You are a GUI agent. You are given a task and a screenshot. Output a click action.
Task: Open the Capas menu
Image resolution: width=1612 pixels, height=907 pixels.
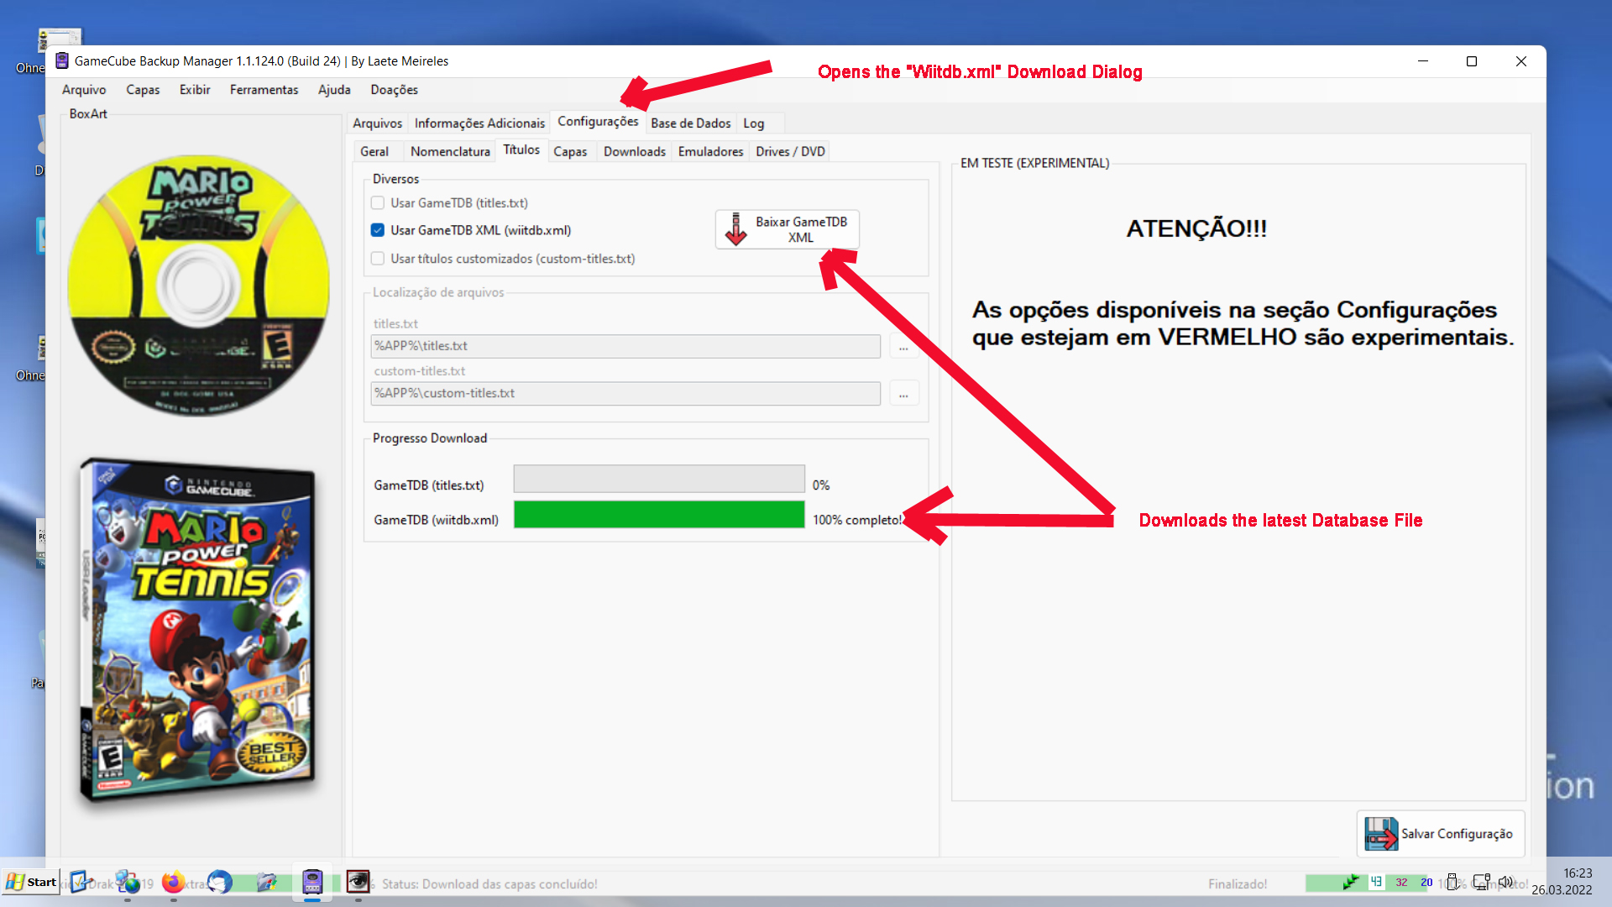coord(143,90)
